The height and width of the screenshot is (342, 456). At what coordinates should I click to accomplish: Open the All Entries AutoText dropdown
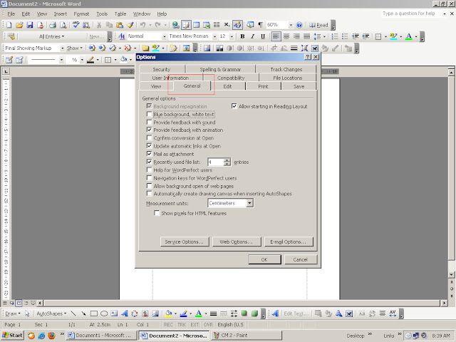(x=52, y=36)
